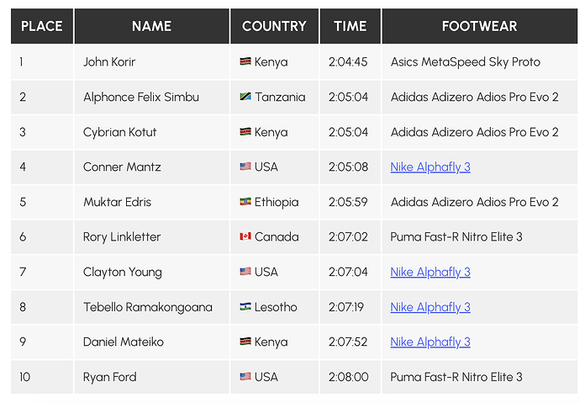Click the Asics MetaSpeed Sky Proto cell
580x403 pixels.
point(465,62)
